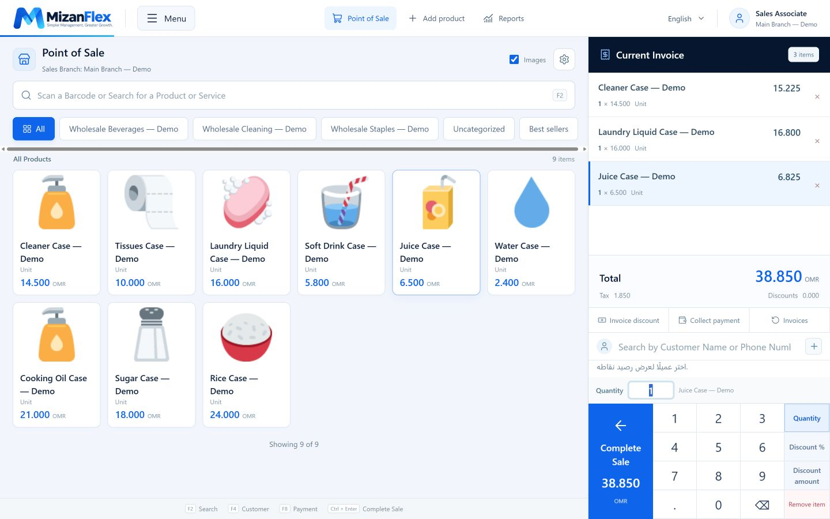Click the search magnifier icon
Viewport: 830px width, 519px height.
(x=26, y=96)
